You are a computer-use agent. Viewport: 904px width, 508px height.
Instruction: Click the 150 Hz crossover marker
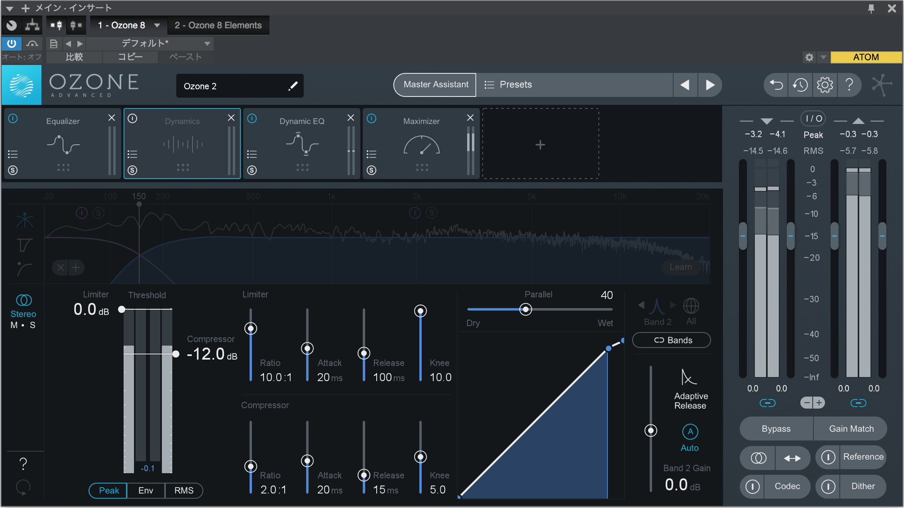click(x=139, y=204)
